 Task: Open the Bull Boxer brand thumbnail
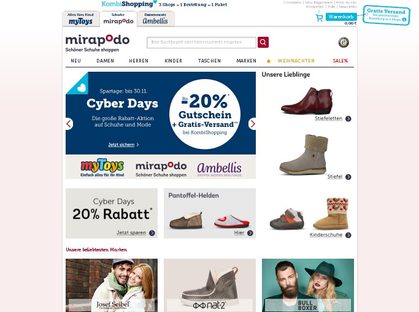308,285
